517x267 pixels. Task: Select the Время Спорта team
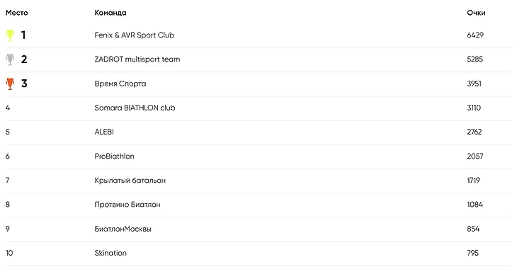pos(120,84)
